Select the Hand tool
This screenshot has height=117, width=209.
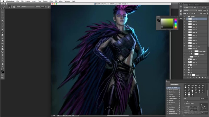pos(2,64)
